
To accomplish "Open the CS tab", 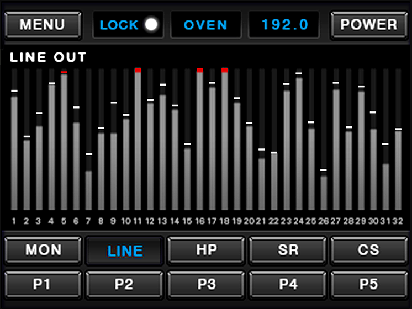I will [x=368, y=250].
